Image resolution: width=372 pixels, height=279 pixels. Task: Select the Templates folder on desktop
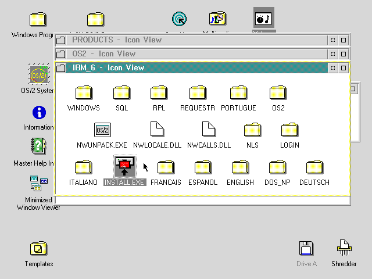[39, 248]
